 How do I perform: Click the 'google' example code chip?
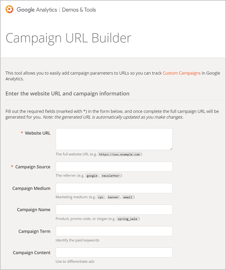point(92,176)
